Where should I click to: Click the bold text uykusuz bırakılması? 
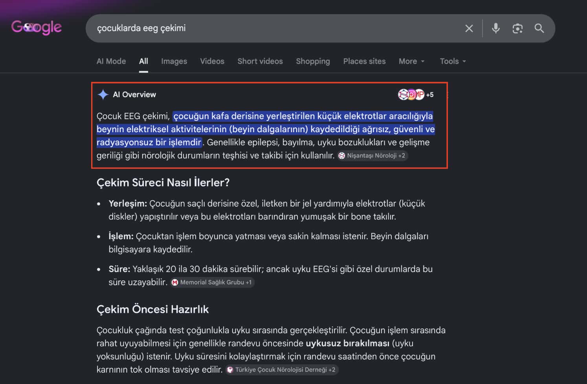pos(347,343)
